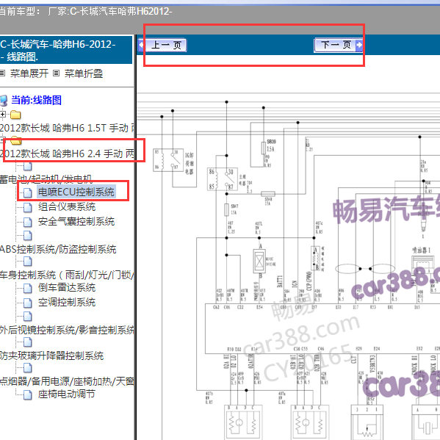Collapse the 哈弗H6 2.4 folder minus box
The image size is (440, 440).
tap(2, 140)
